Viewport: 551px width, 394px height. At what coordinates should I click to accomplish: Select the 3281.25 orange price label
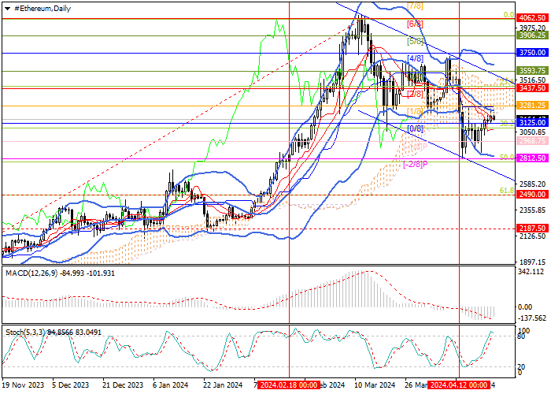(532, 106)
